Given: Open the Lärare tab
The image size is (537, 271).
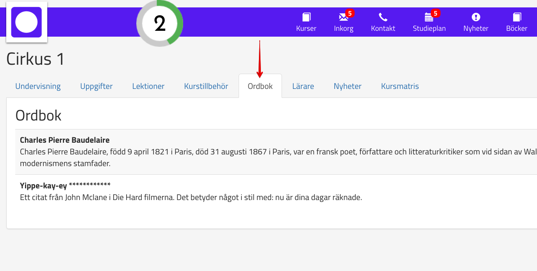Looking at the screenshot, I should (x=303, y=86).
